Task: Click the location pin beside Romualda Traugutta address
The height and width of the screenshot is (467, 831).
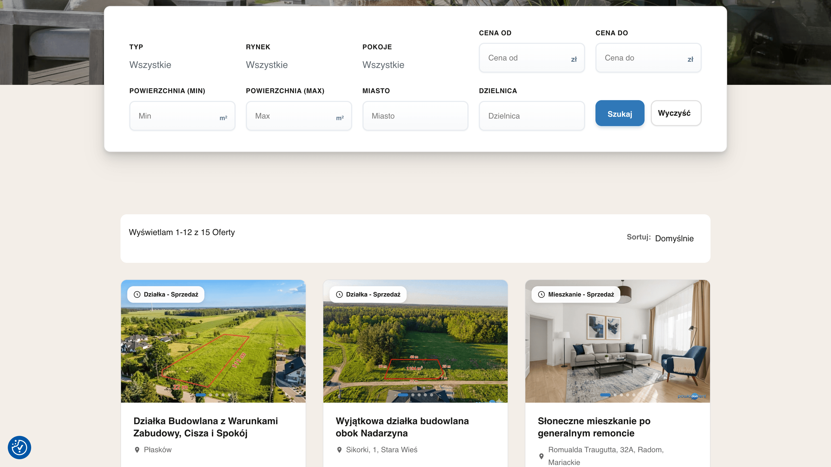Action: pyautogui.click(x=541, y=456)
